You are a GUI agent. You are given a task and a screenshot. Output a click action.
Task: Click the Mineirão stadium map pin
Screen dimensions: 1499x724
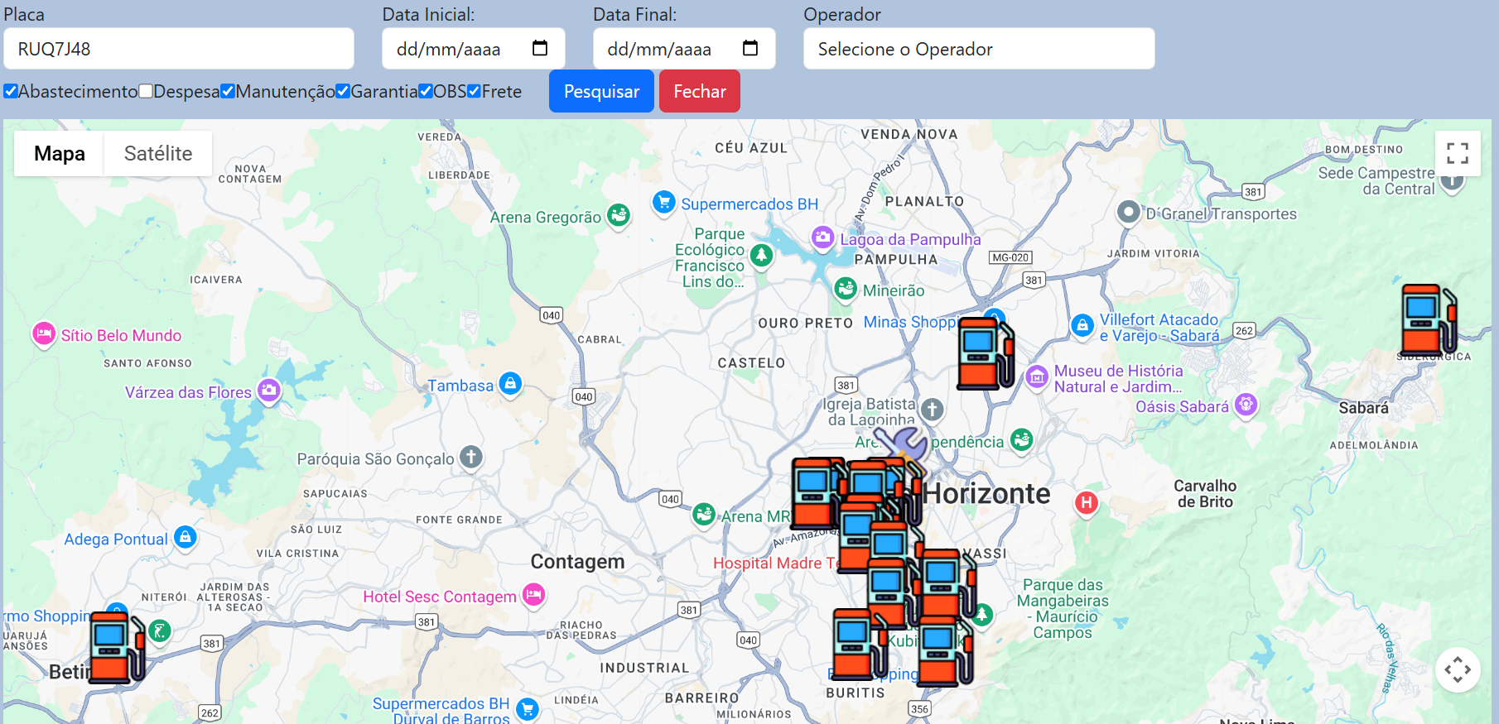[x=845, y=289]
